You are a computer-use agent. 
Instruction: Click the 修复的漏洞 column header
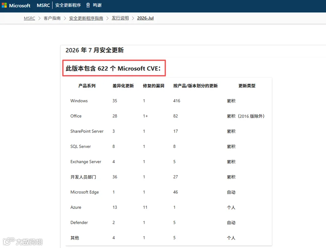point(153,86)
